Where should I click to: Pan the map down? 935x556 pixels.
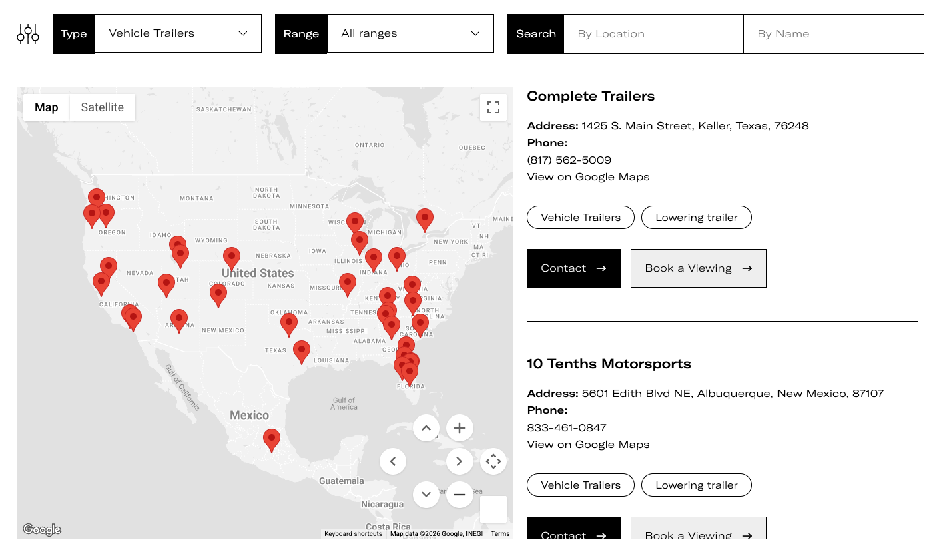click(426, 495)
